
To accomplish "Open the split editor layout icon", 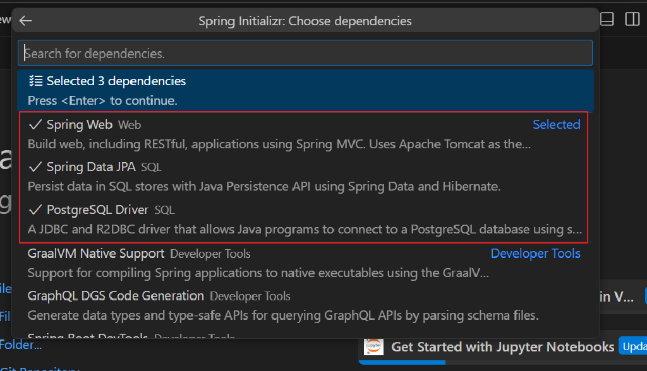I will tap(631, 19).
